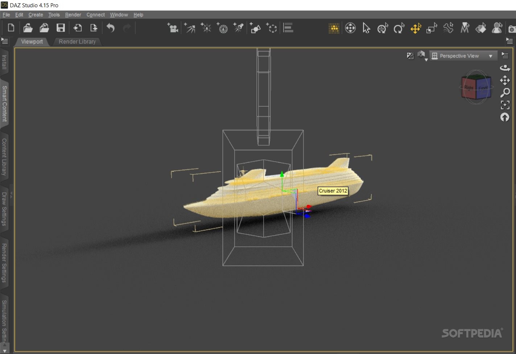Create a new spotlight
The height and width of the screenshot is (354, 516).
pyautogui.click(x=239, y=28)
